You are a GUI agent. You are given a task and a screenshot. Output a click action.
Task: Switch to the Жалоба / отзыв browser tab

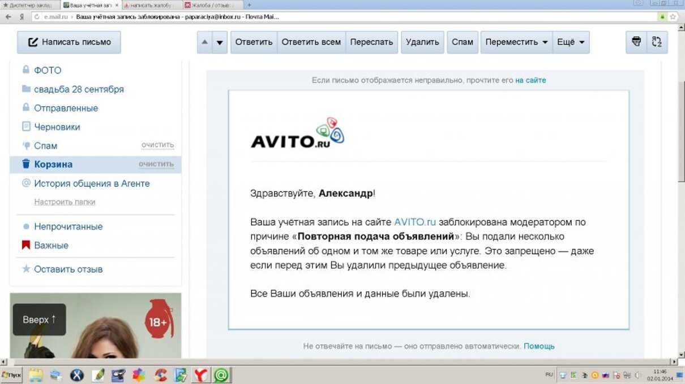(x=212, y=5)
